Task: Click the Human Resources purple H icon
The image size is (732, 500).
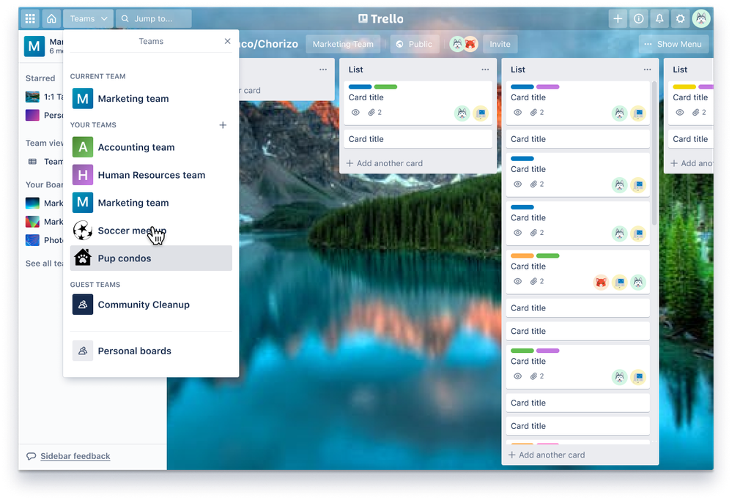Action: (x=83, y=175)
